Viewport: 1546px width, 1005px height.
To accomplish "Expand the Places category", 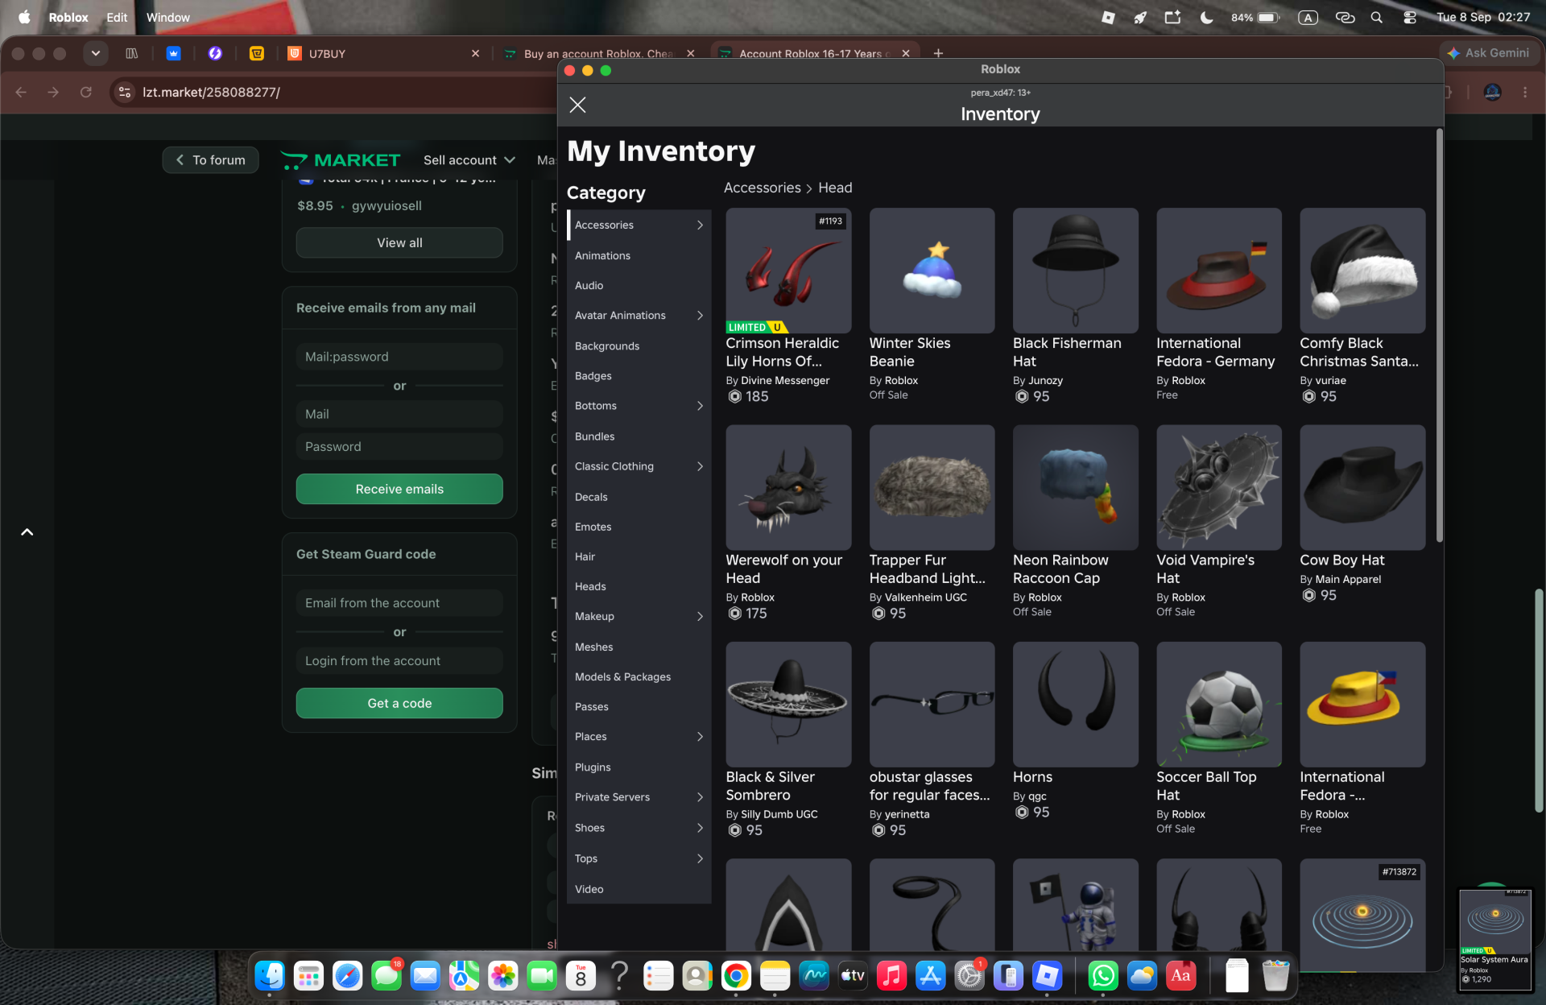I will tap(639, 737).
